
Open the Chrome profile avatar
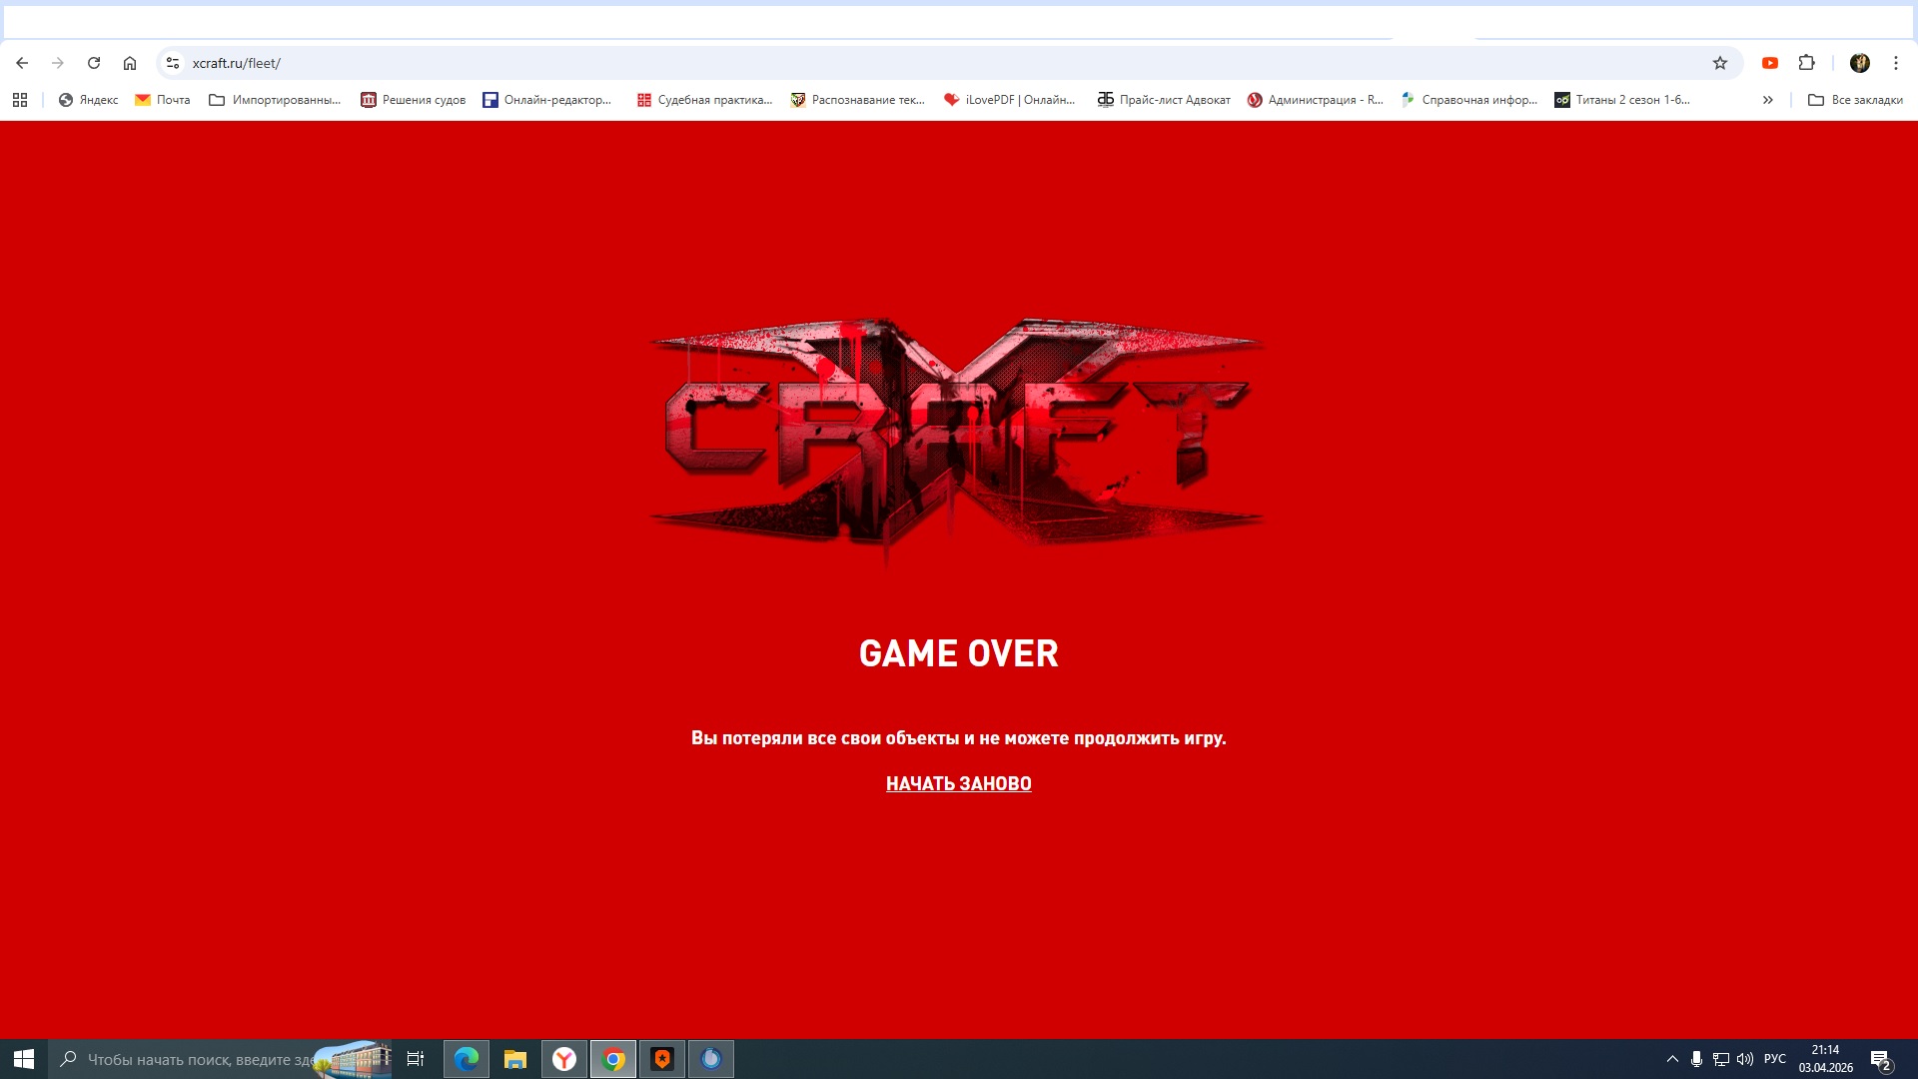[x=1859, y=63]
